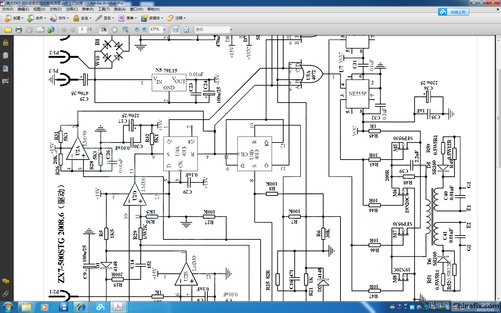Open the Security lock panel in sidebar
The height and width of the screenshot is (313, 501).
pos(5,43)
